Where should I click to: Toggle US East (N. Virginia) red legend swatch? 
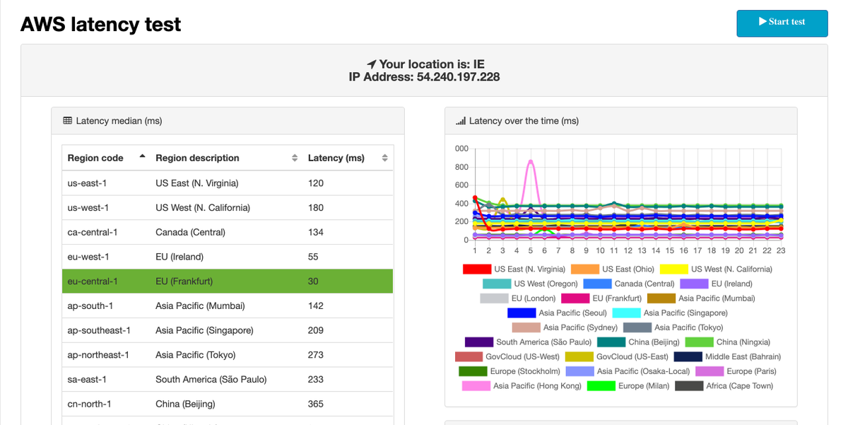(x=477, y=269)
